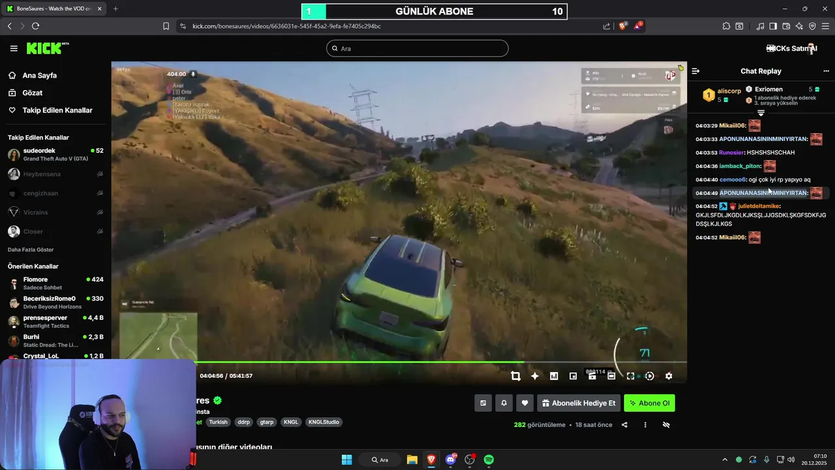Go back to previous page

pos(9,26)
